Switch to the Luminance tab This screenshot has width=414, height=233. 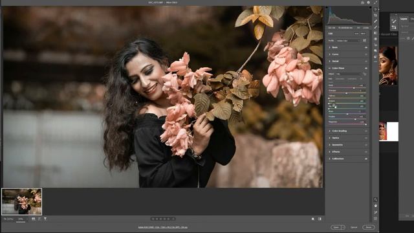(x=352, y=79)
